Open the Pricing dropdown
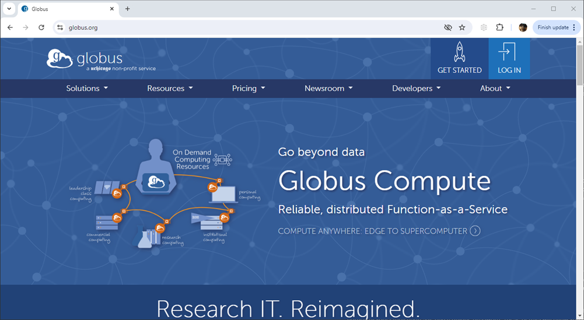Screen dimensions: 584x320 tap(249, 89)
